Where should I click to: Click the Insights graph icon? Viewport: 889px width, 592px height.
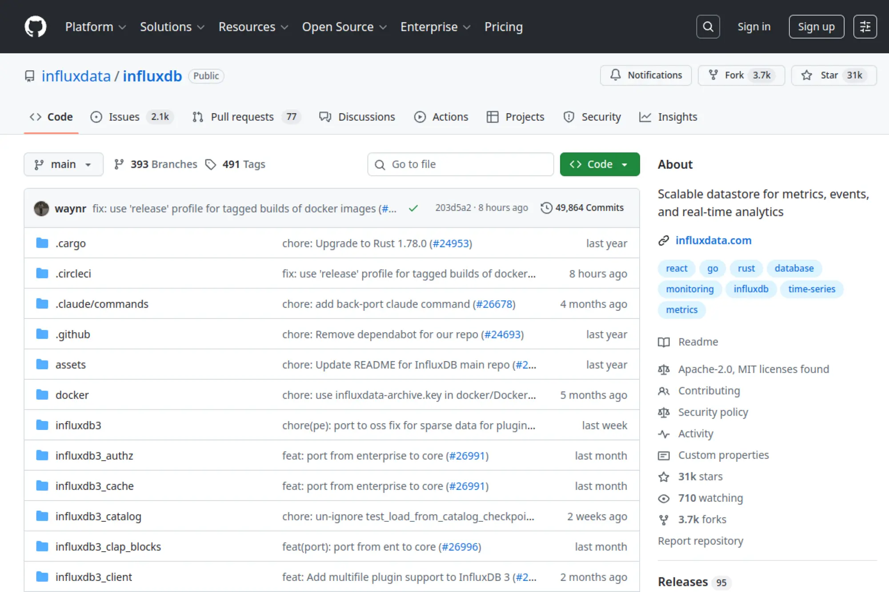(x=645, y=117)
